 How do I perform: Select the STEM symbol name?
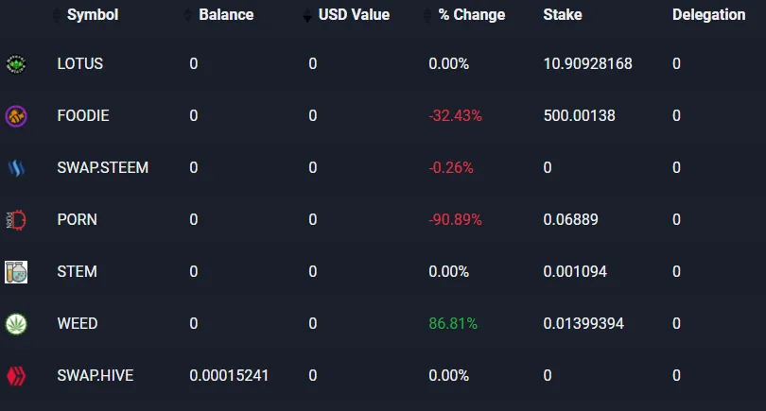tap(78, 272)
